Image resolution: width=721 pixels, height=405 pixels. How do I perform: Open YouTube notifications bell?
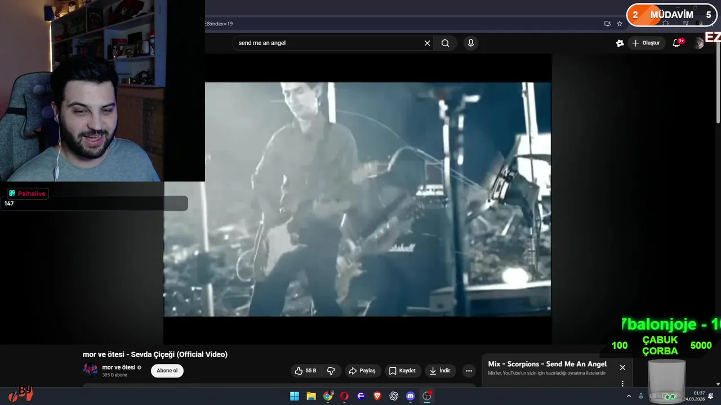677,43
